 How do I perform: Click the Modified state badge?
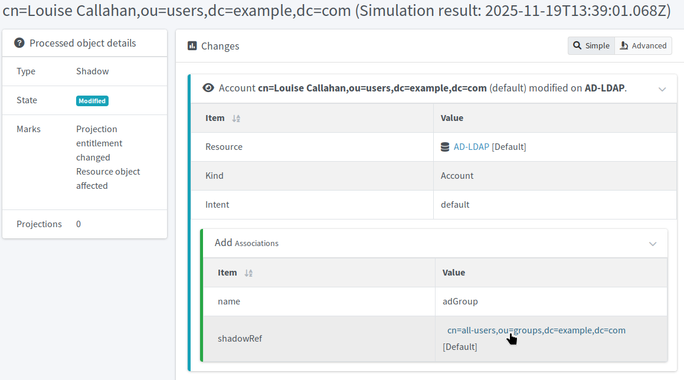pos(92,101)
